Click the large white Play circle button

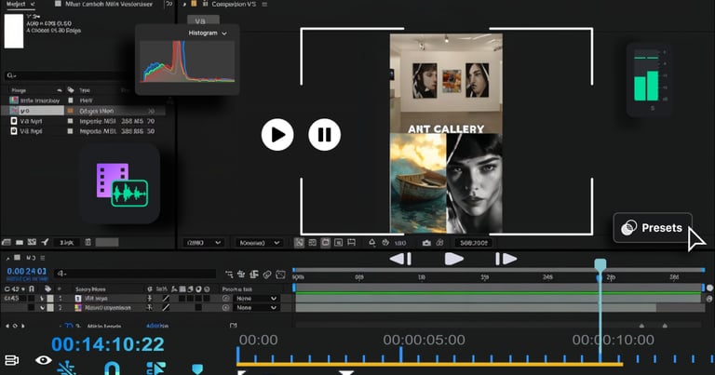277,134
